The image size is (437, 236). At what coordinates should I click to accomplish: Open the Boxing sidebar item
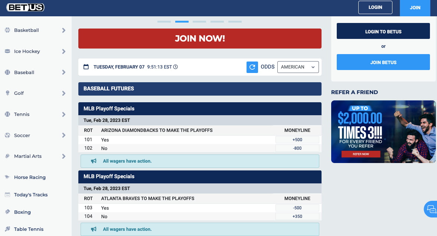pyautogui.click(x=36, y=212)
